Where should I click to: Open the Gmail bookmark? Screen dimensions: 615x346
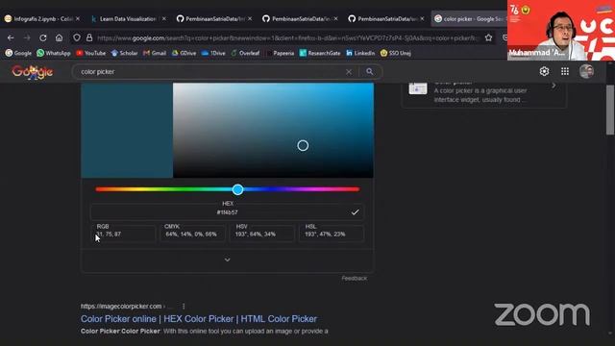(x=155, y=53)
